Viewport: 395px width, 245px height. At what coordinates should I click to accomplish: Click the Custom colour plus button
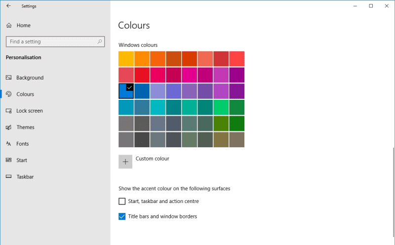coord(125,162)
